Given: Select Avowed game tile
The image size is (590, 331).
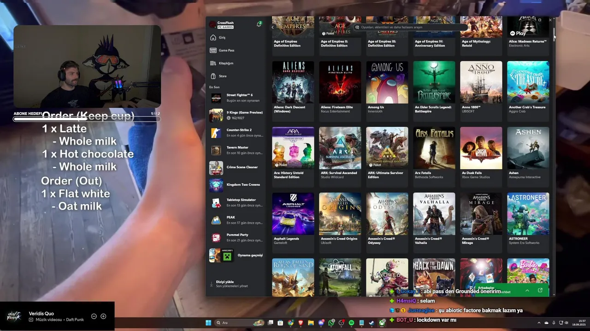Looking at the screenshot, I should coord(387,277).
